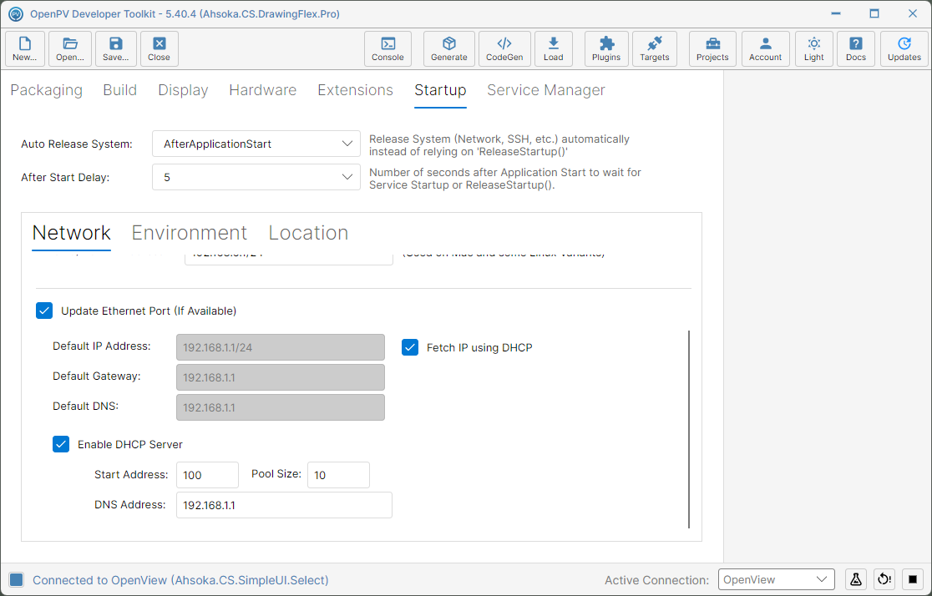Click the OpenPV application logo in title bar
Screen dimensions: 932x596
point(16,13)
